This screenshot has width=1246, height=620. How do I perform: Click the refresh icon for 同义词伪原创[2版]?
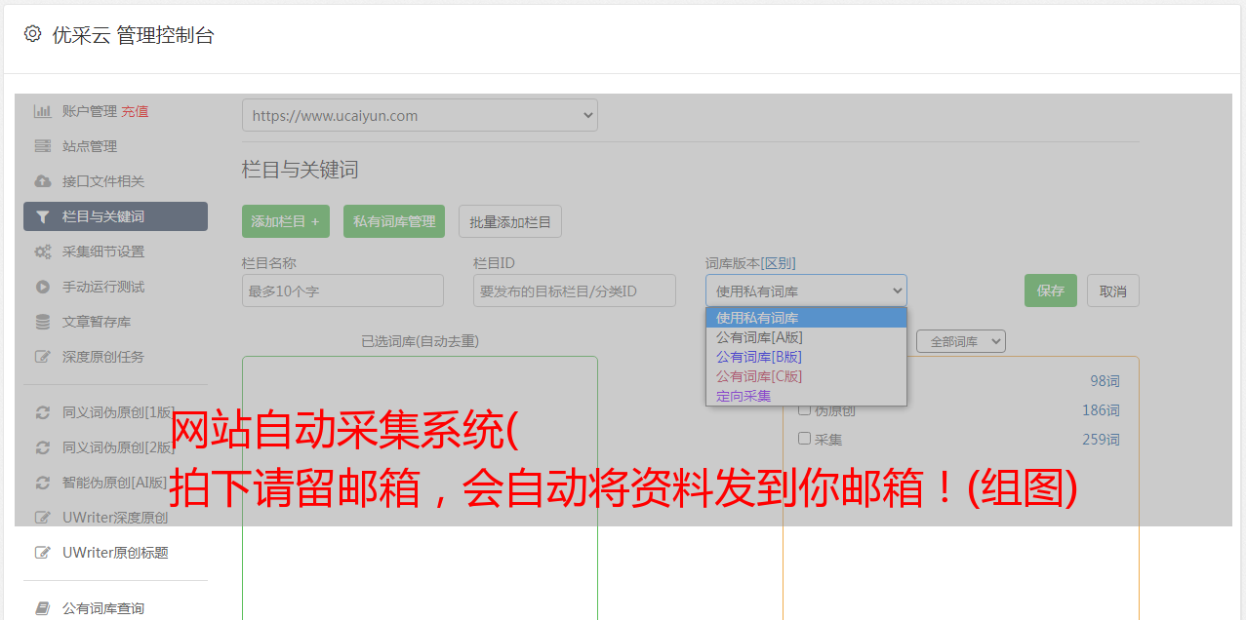43,447
